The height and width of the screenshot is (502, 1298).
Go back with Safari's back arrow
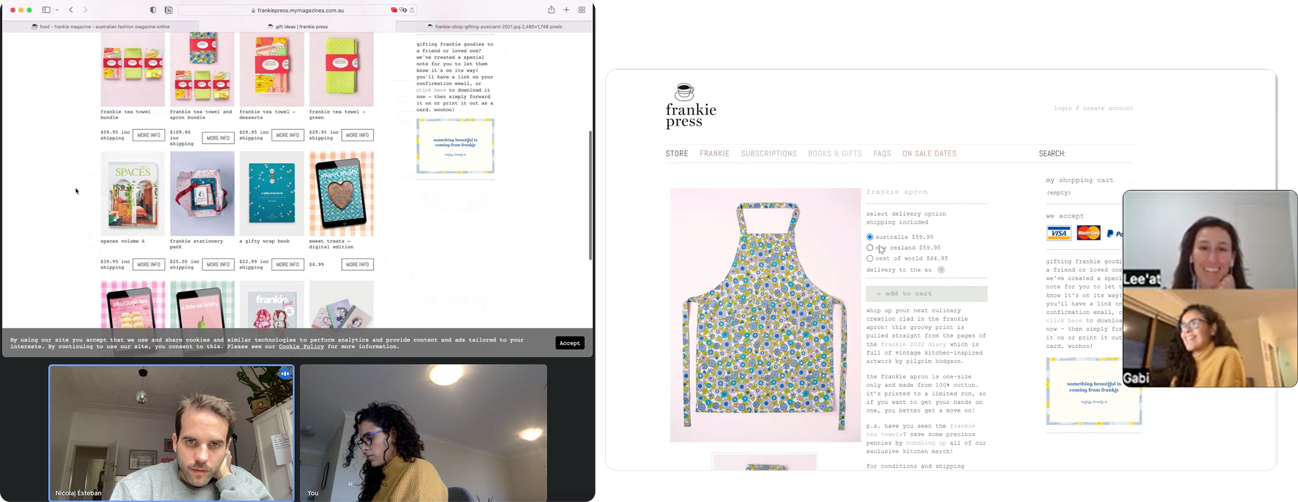tap(71, 10)
